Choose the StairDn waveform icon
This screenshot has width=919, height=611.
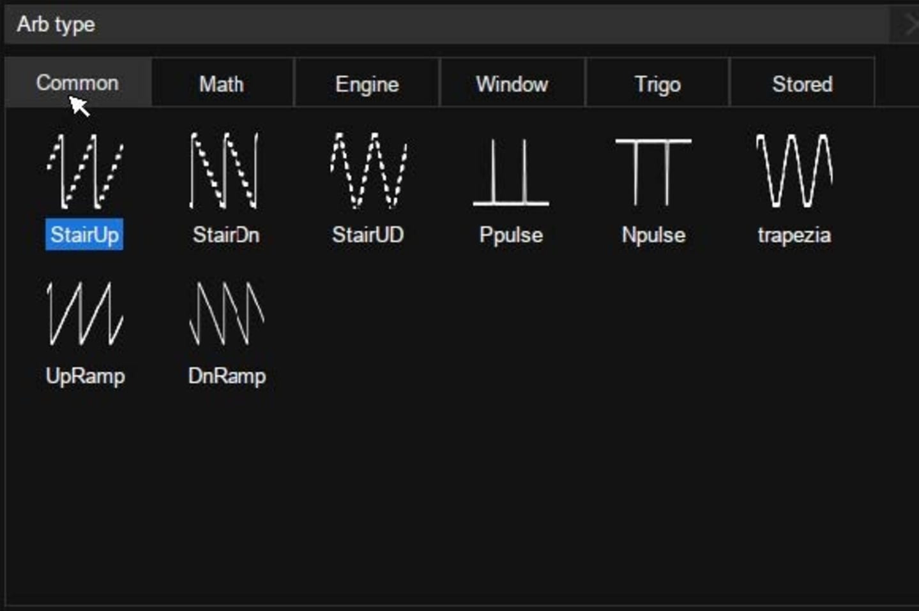[225, 171]
